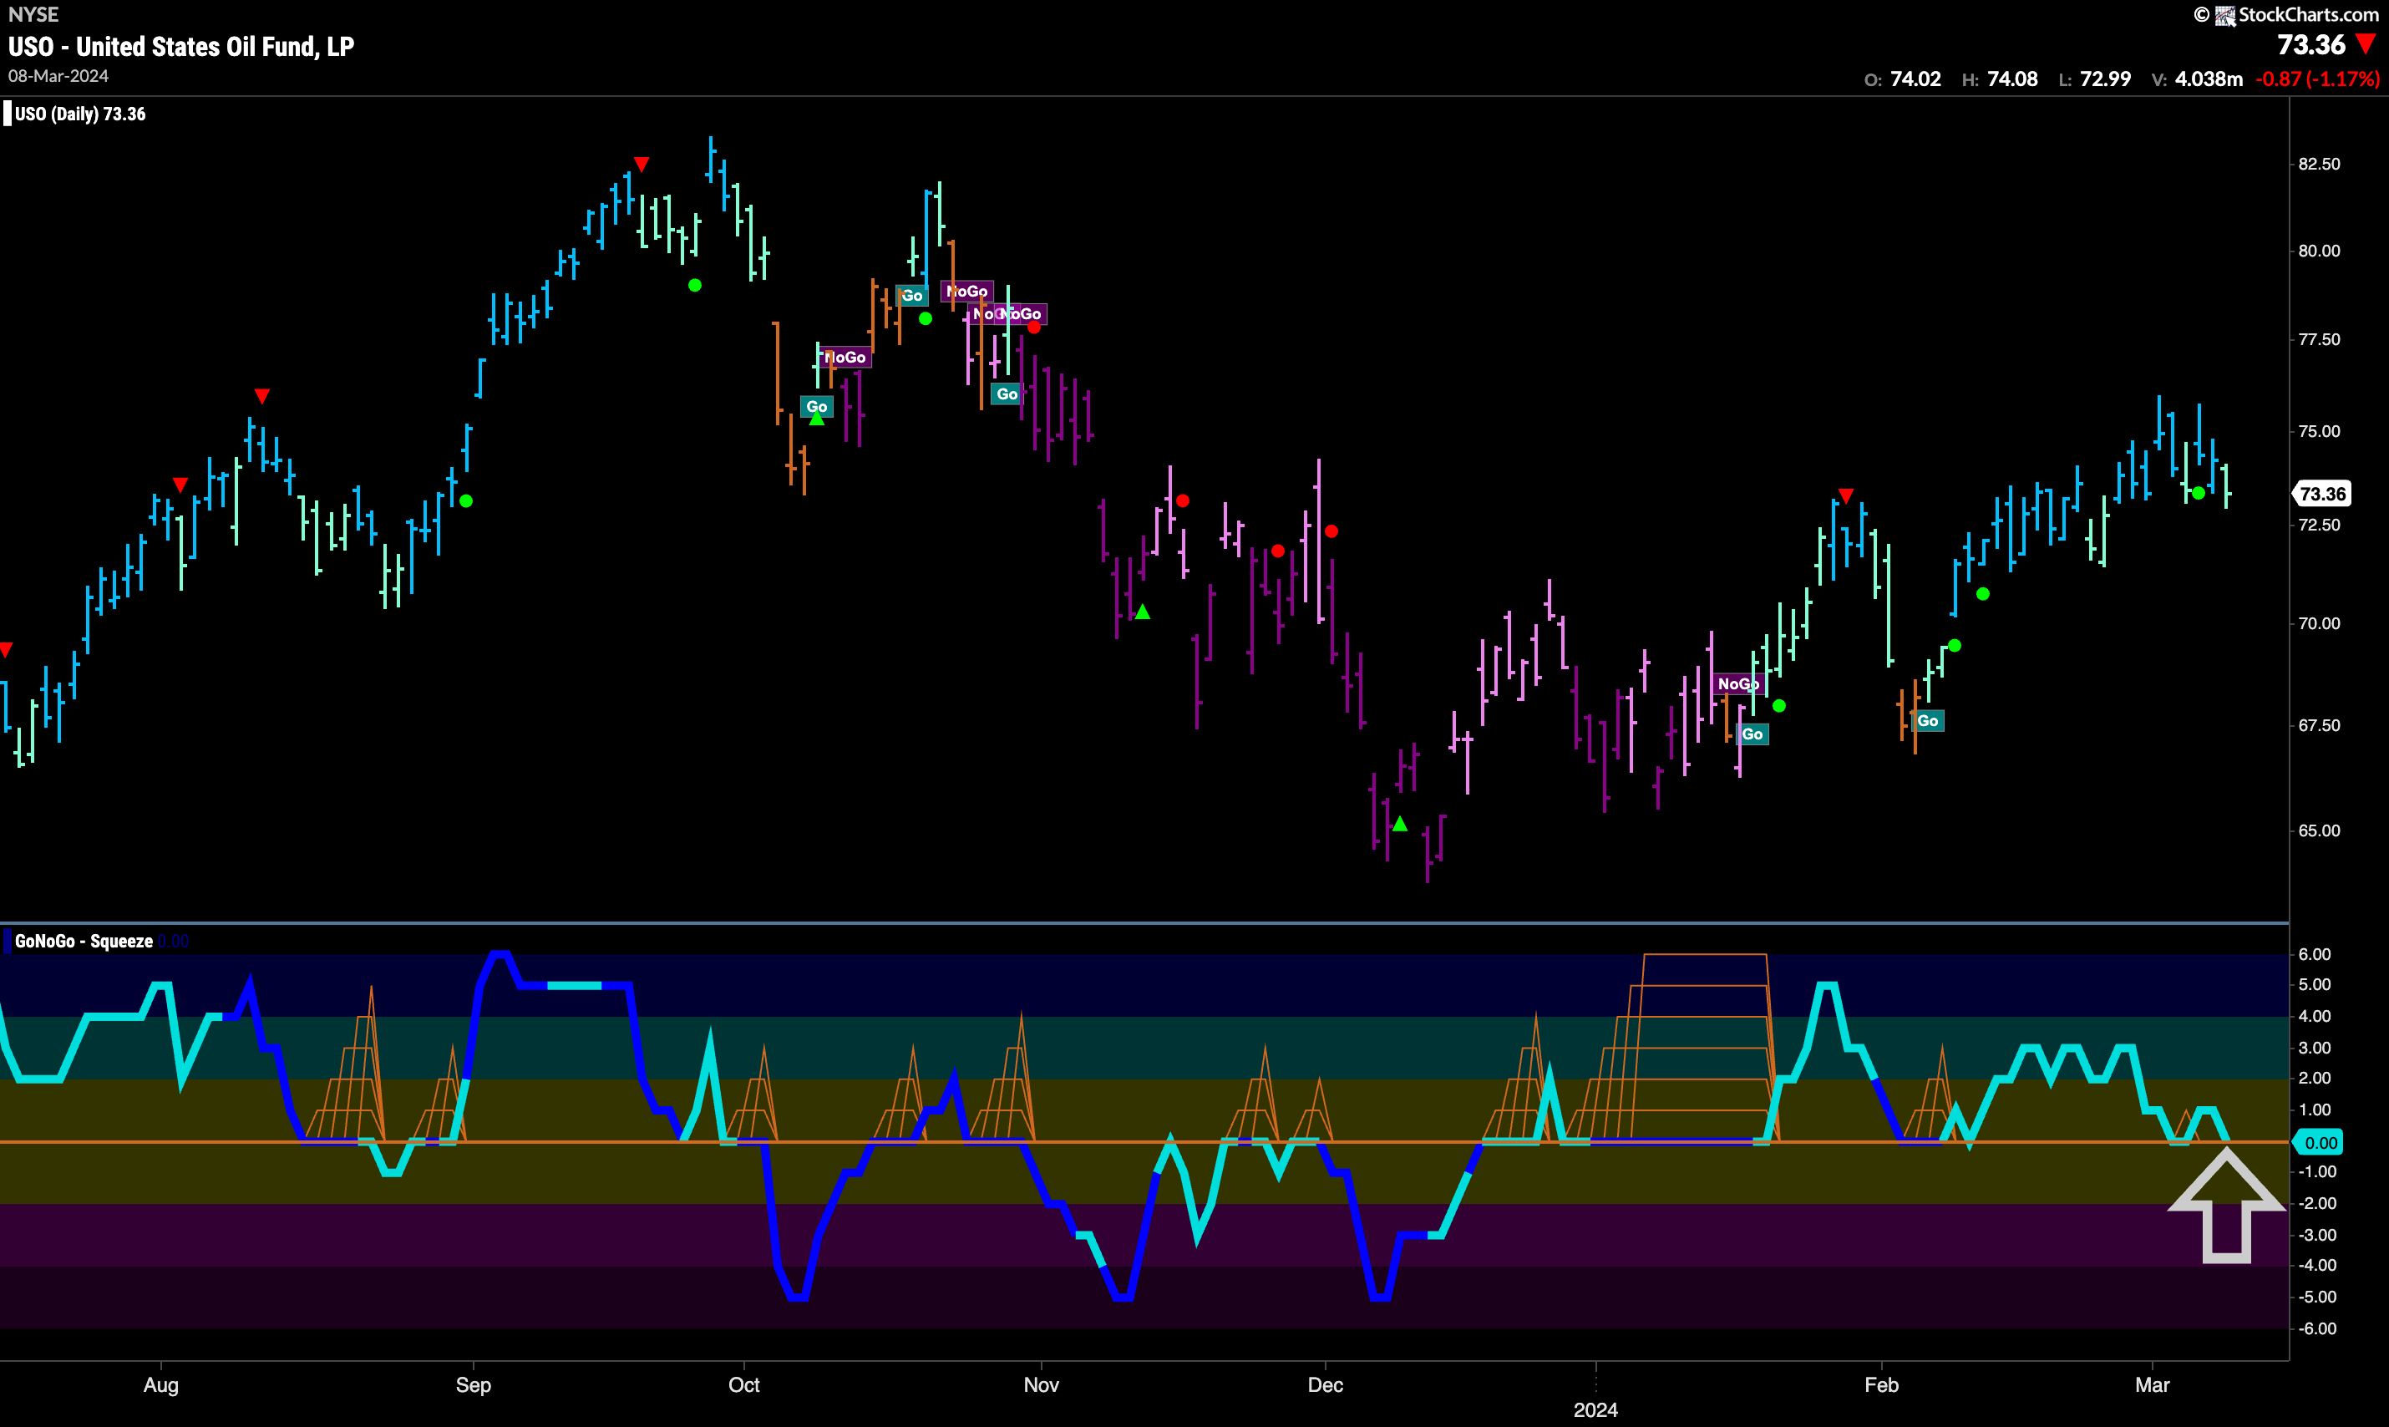Click the green dot under mid-October Go label
The height and width of the screenshot is (1427, 2389).
(925, 318)
